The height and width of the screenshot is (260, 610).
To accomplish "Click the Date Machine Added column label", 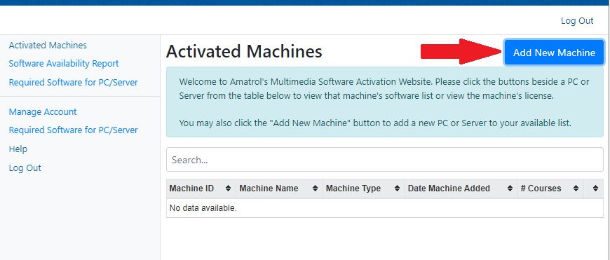I will 449,189.
